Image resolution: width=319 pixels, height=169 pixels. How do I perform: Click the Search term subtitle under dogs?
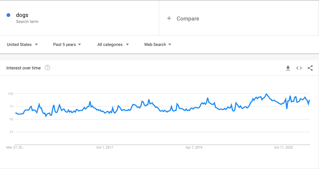point(27,22)
